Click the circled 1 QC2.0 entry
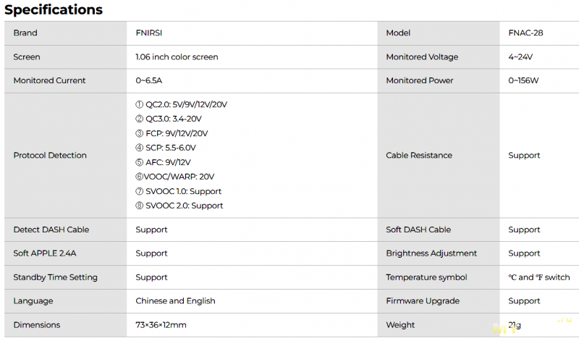 click(x=182, y=104)
